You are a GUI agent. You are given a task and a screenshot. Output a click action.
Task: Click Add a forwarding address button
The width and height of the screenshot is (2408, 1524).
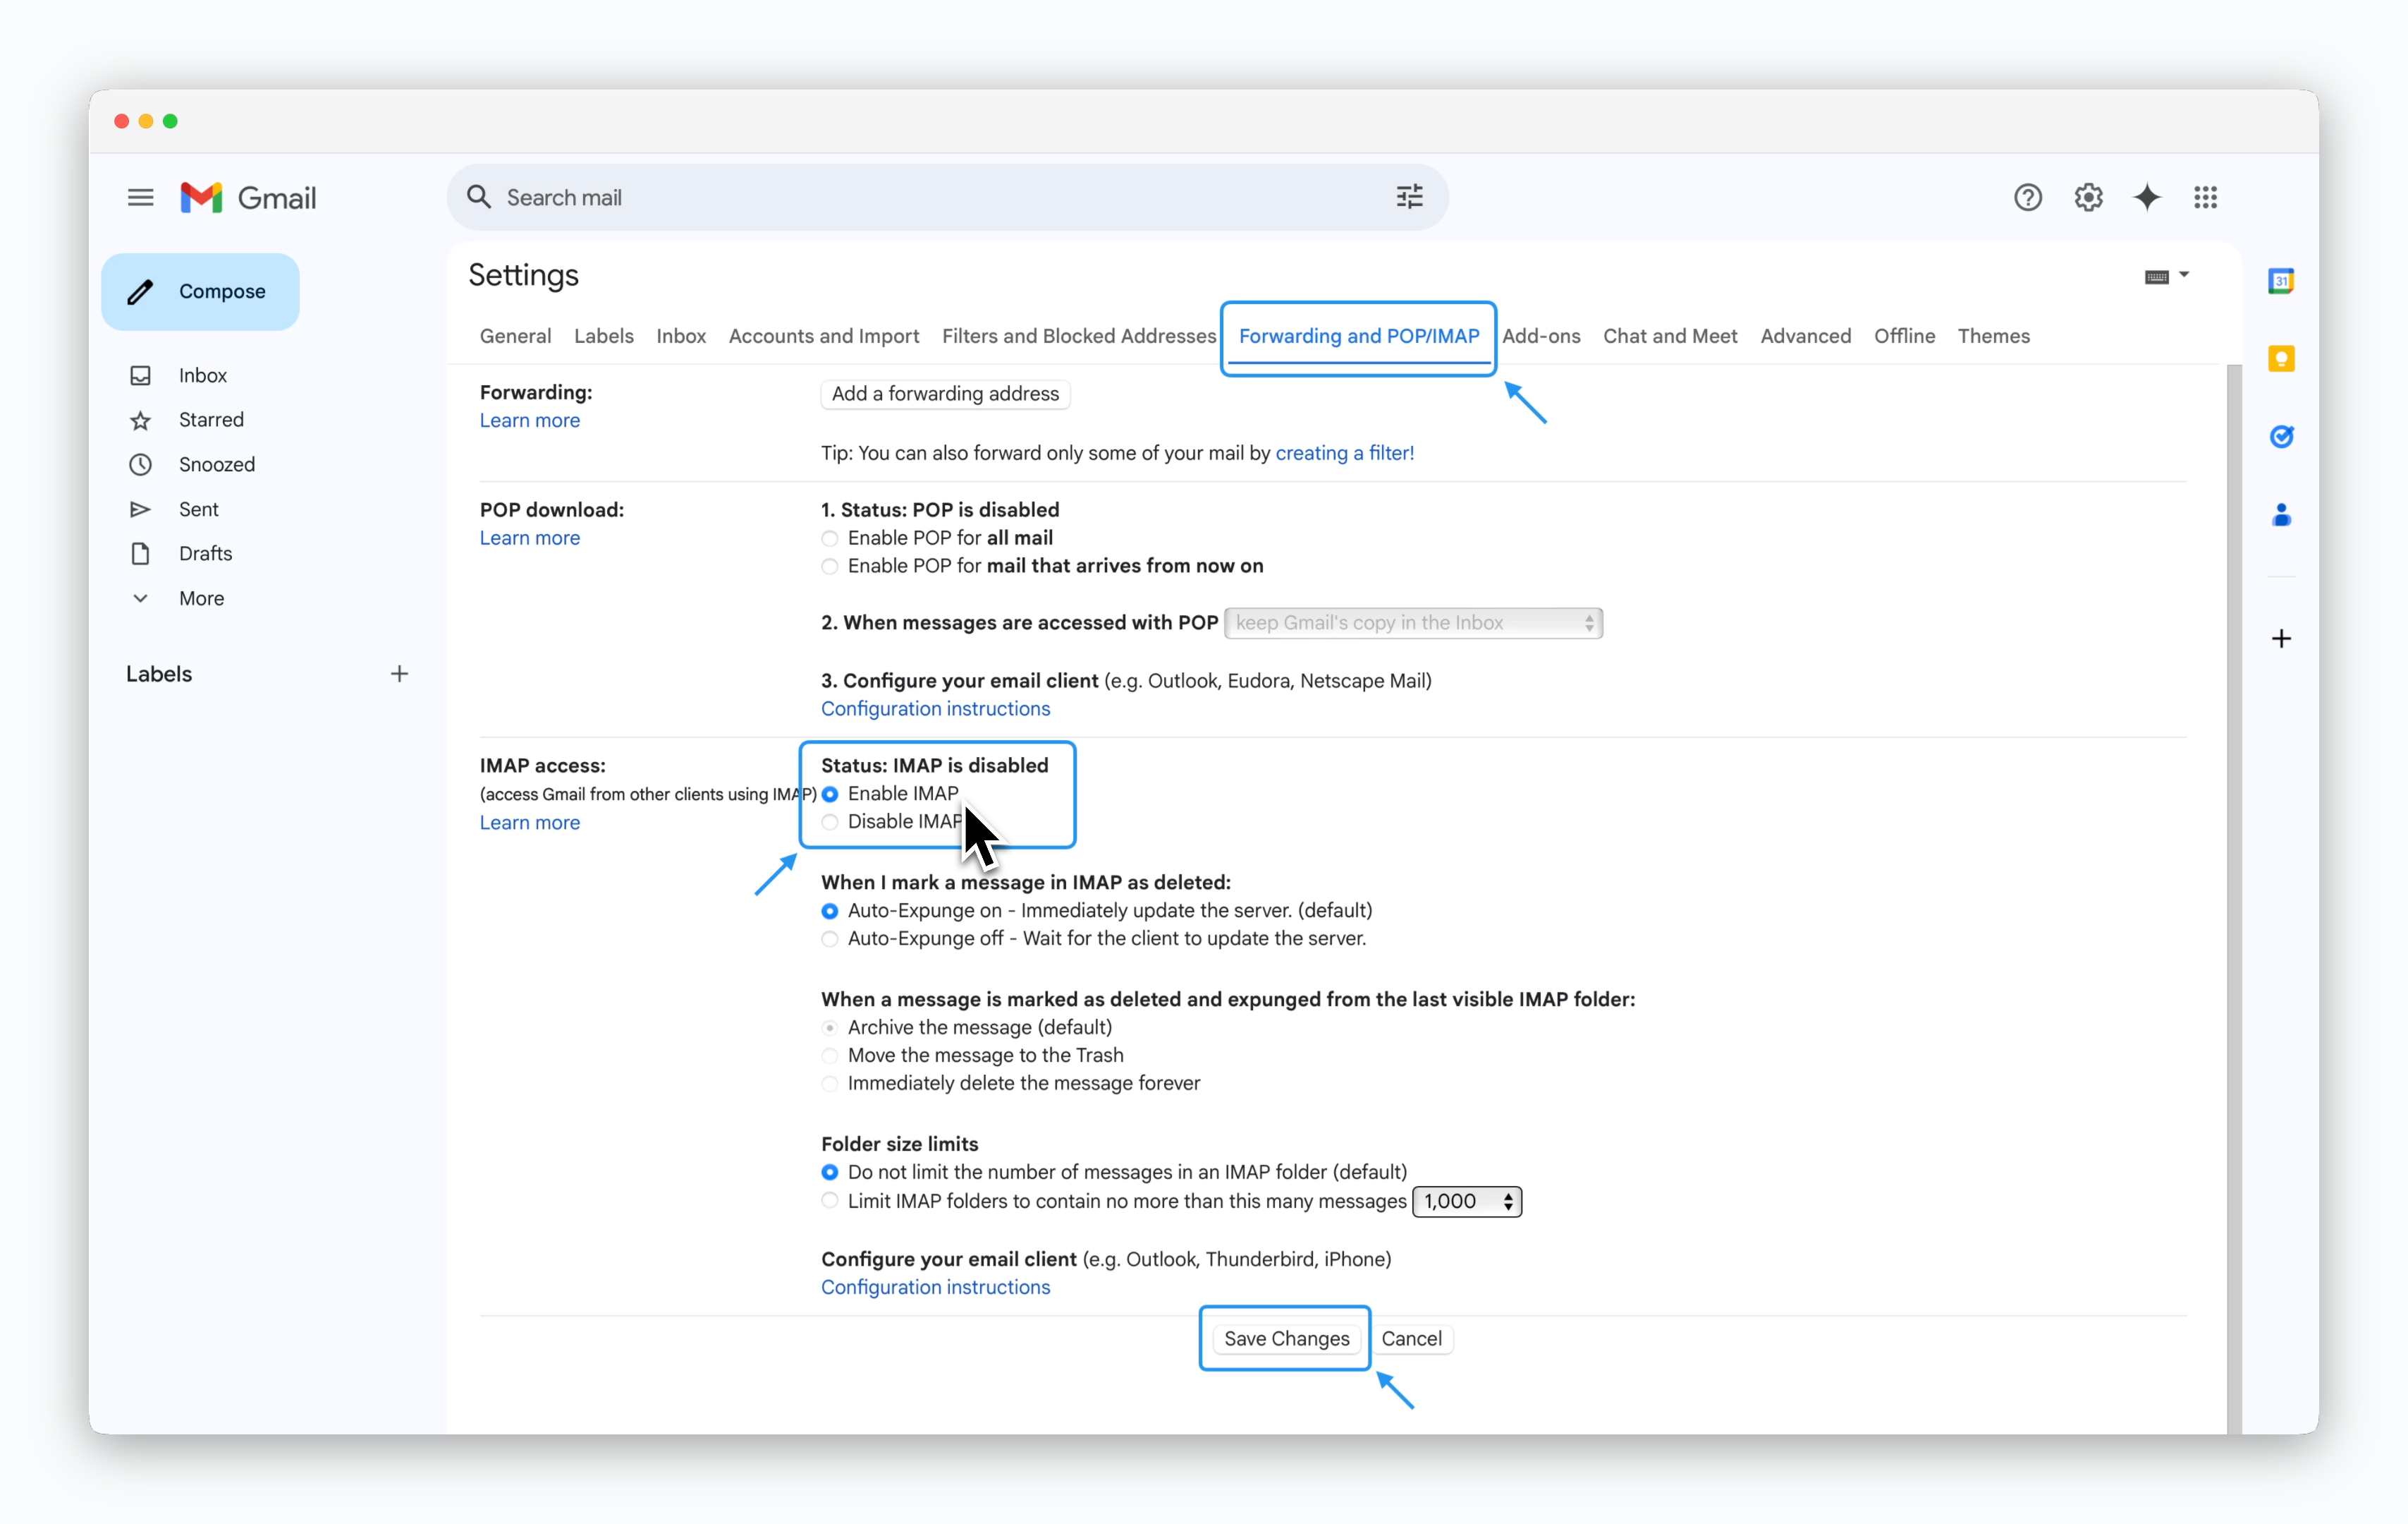[945, 394]
